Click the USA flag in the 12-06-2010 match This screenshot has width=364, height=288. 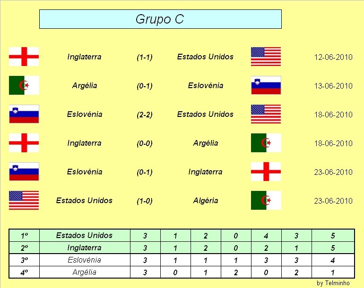(266, 57)
